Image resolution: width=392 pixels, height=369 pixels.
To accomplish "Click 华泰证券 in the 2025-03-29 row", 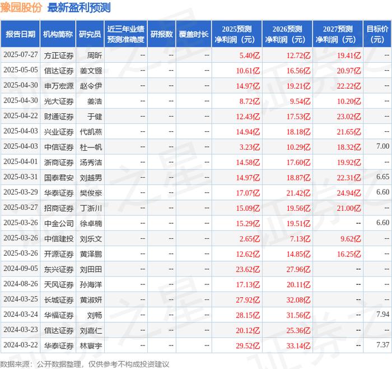I will (x=59, y=193).
